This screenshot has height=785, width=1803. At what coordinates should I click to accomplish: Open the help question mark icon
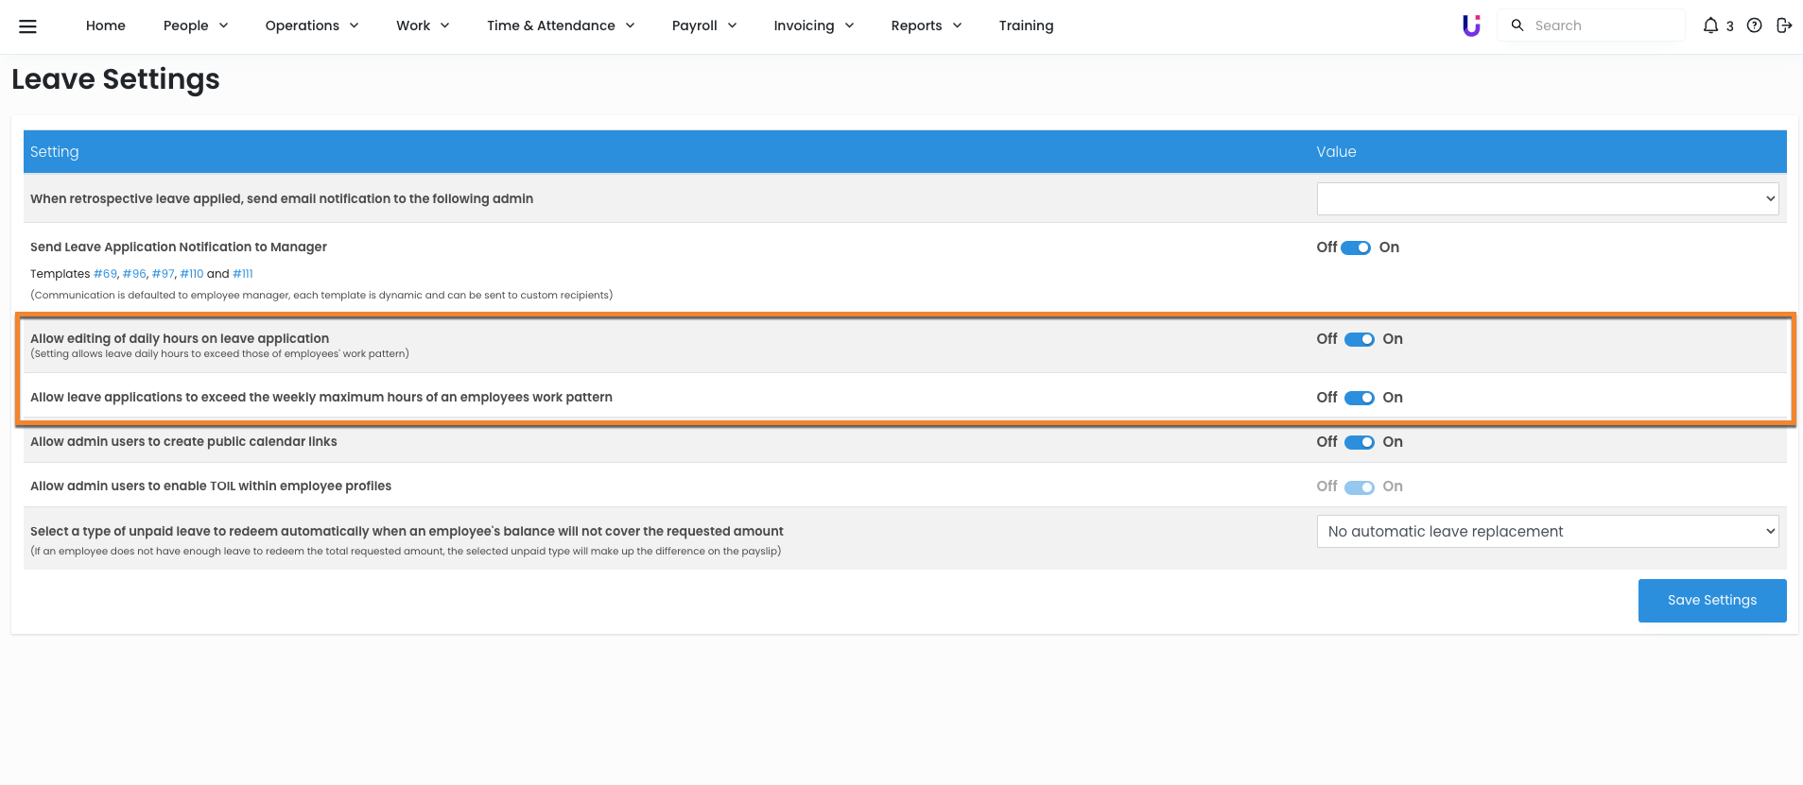1754,26
